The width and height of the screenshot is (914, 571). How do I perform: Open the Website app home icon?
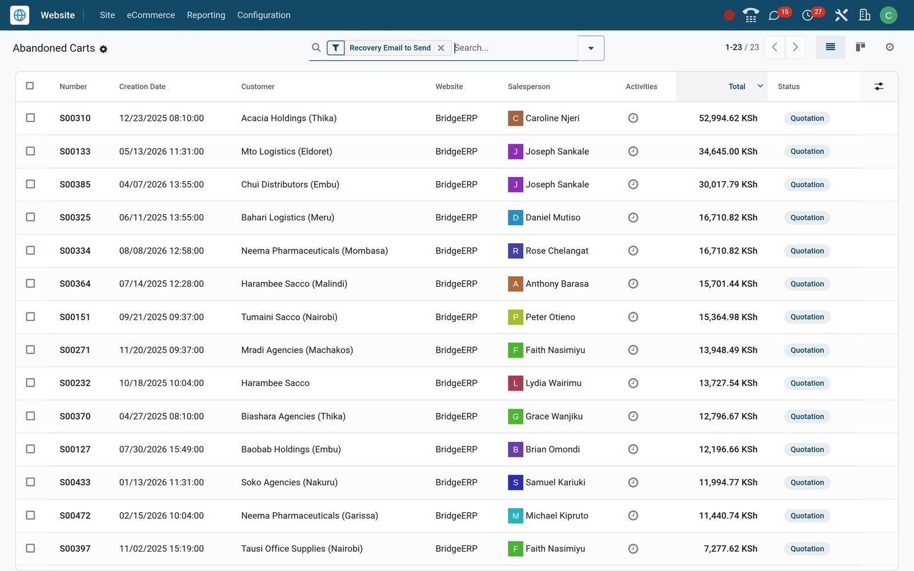click(19, 15)
